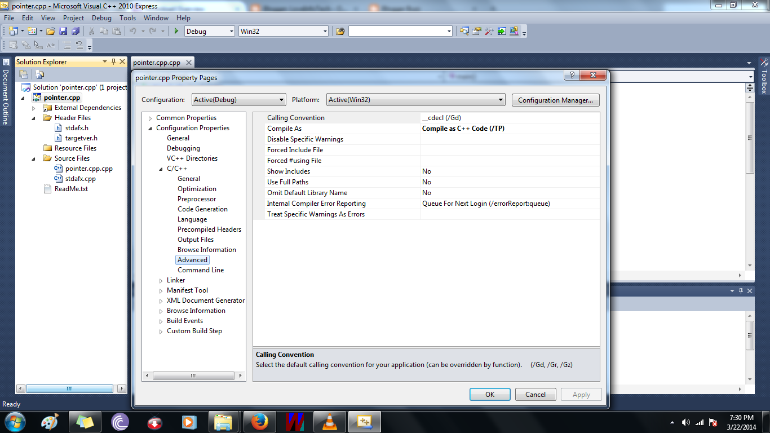Viewport: 770px width, 433px height.
Task: Open the File menu
Action: (x=9, y=18)
